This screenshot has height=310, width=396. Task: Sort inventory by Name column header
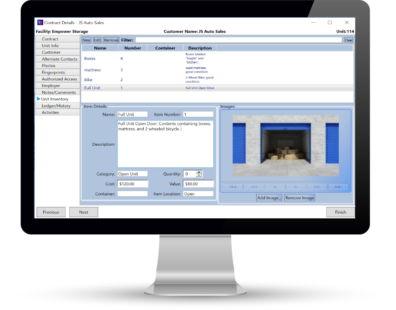point(100,48)
